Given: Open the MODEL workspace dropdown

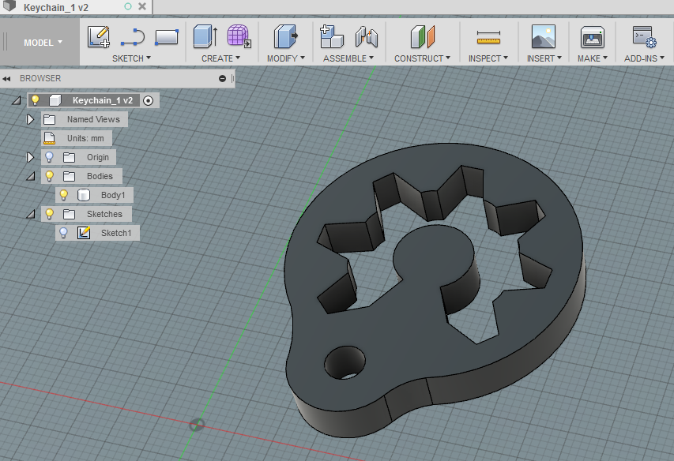Looking at the screenshot, I should [42, 43].
